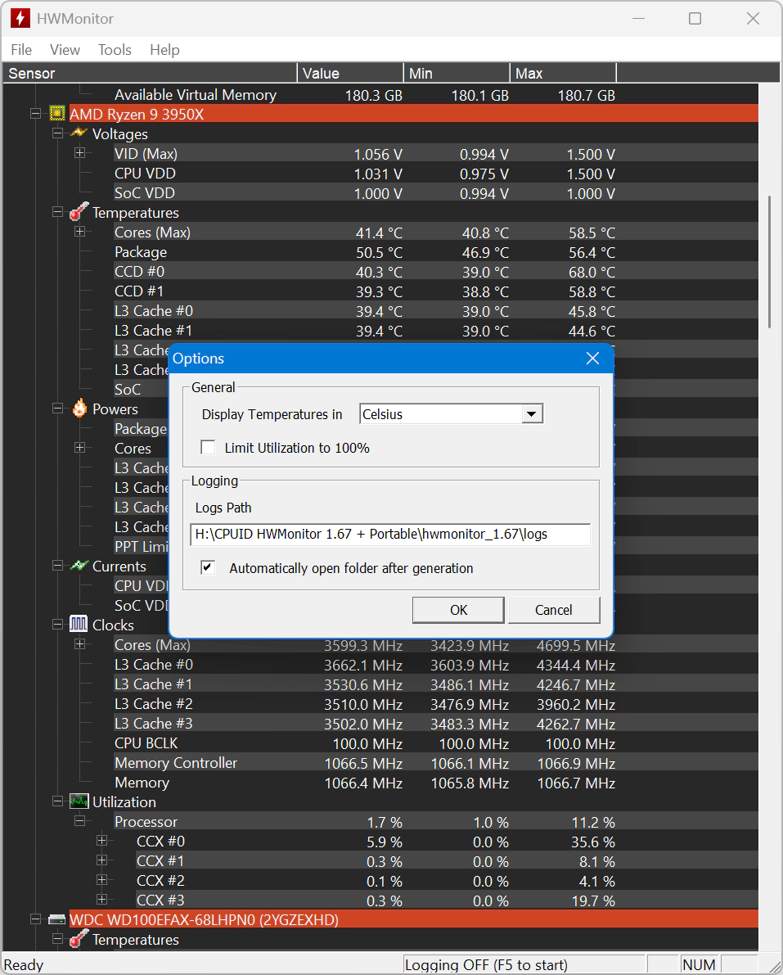Viewport: 783px width, 975px height.
Task: Click the Clocks pulse icon
Action: point(79,624)
